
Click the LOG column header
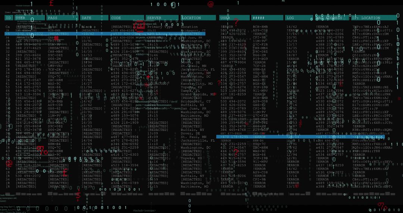(299, 18)
